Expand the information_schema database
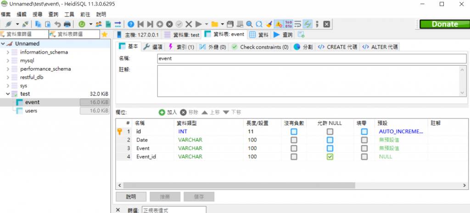The height and width of the screenshot is (213, 470). click(8, 52)
